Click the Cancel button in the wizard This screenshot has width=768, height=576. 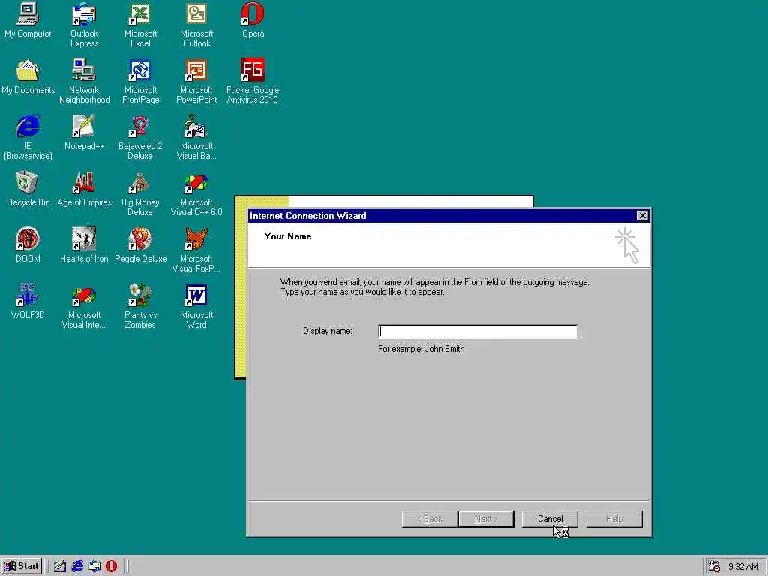click(x=550, y=519)
